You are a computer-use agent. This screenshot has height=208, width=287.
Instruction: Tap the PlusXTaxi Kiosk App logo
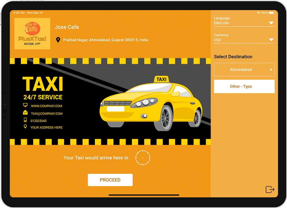pyautogui.click(x=32, y=34)
